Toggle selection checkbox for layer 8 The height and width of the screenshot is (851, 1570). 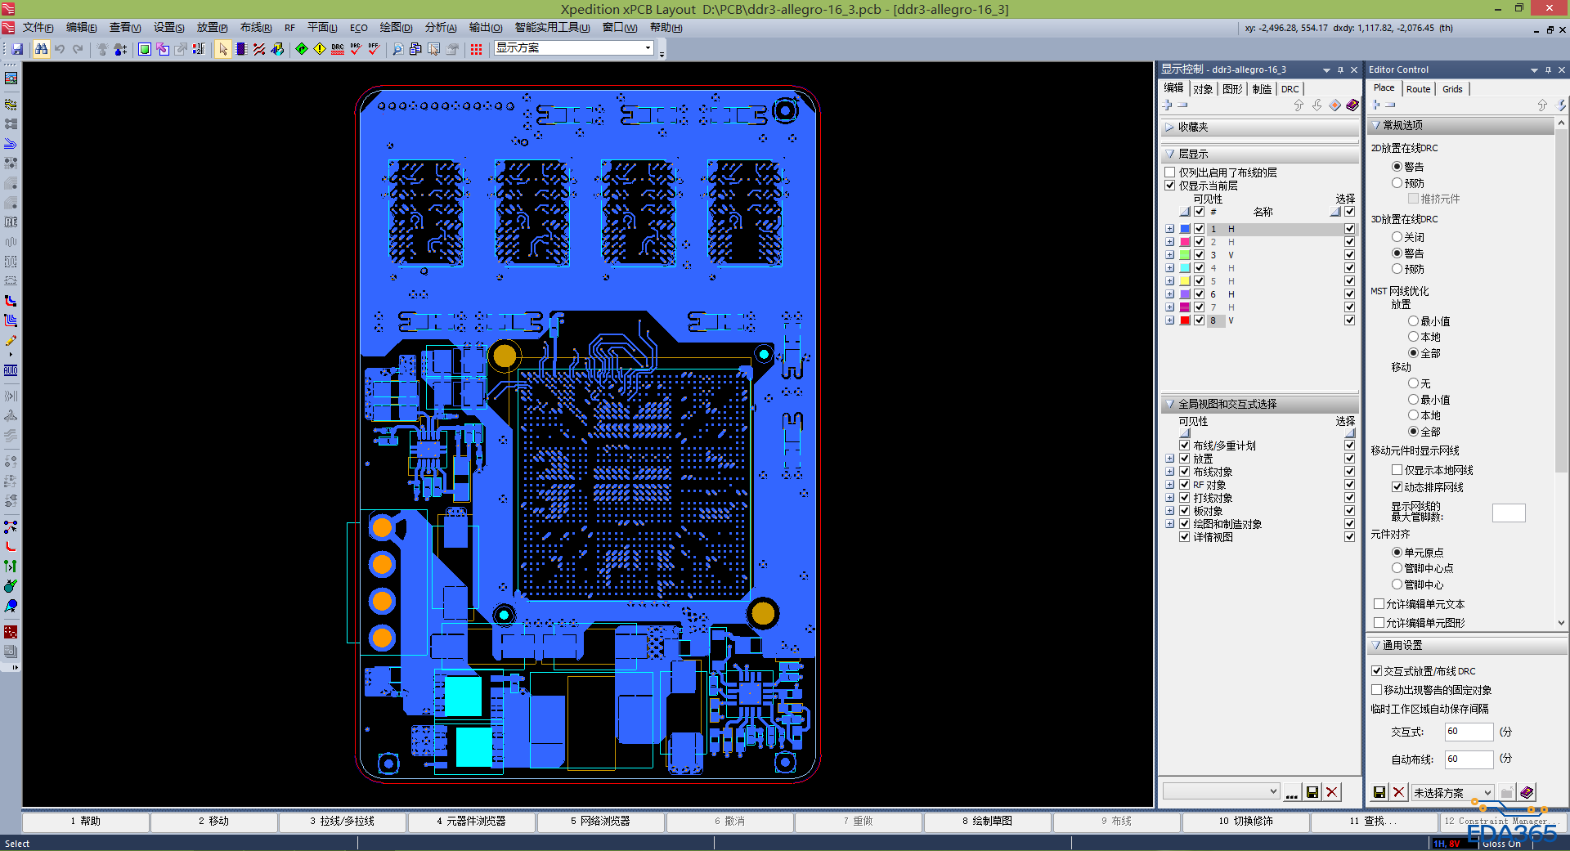coord(1350,320)
